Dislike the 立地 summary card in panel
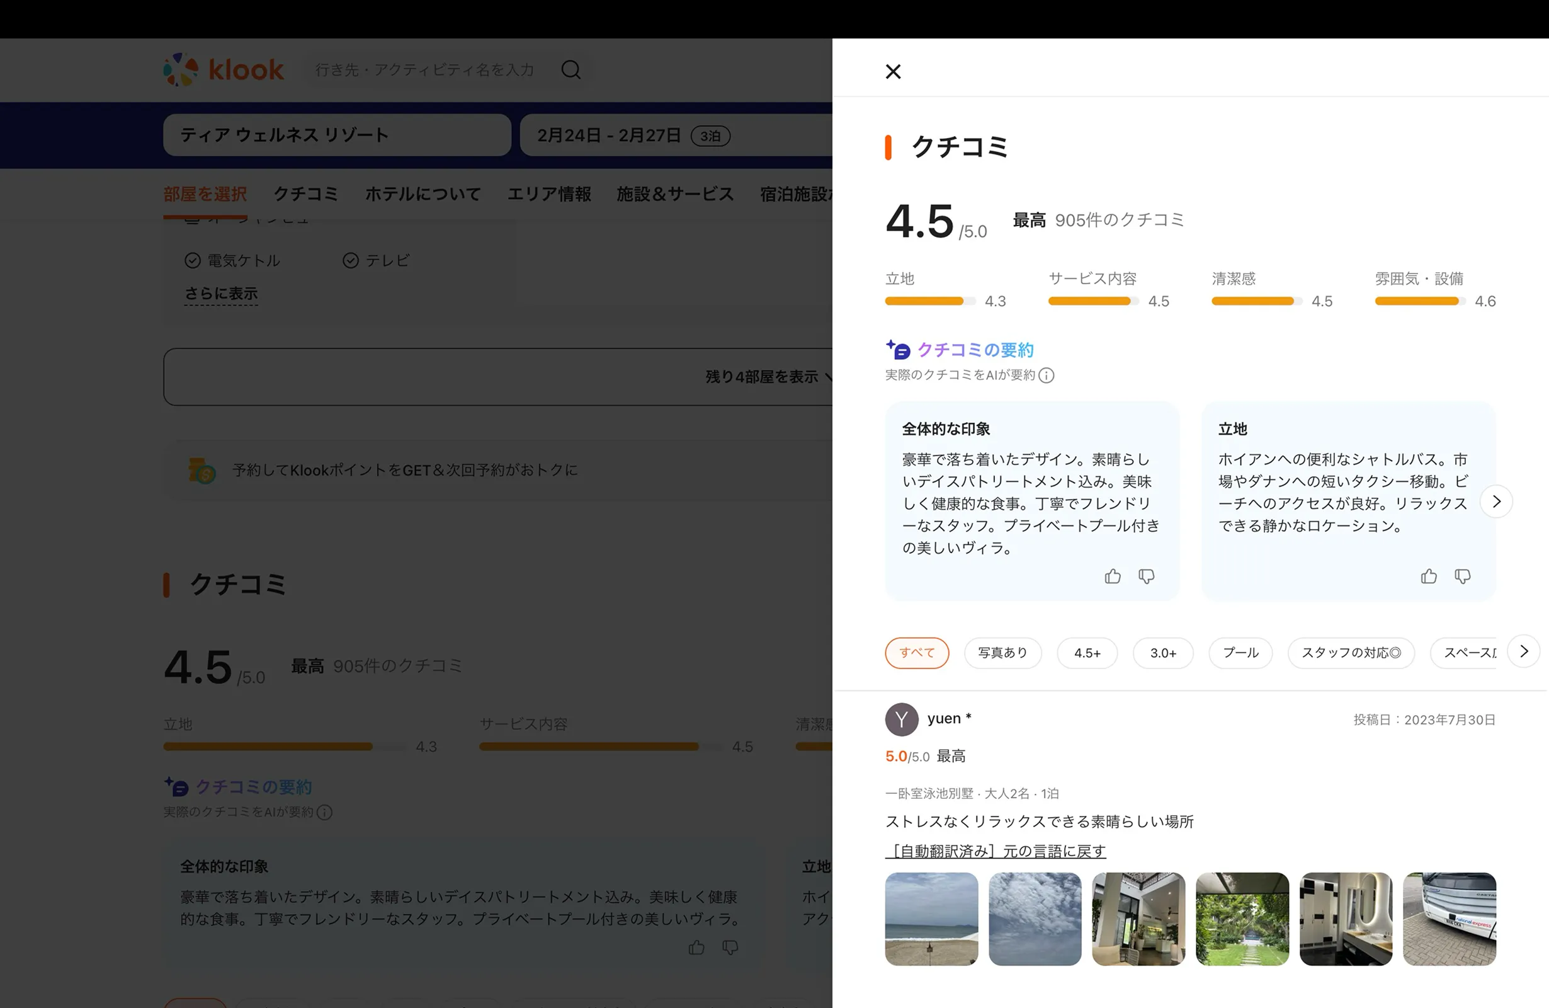 (x=1463, y=576)
